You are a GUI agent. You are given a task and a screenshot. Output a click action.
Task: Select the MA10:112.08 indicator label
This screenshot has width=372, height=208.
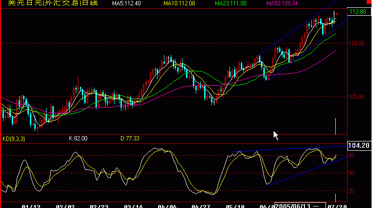[x=179, y=3]
